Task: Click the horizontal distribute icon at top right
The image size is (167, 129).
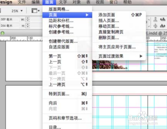Action: click(x=163, y=19)
